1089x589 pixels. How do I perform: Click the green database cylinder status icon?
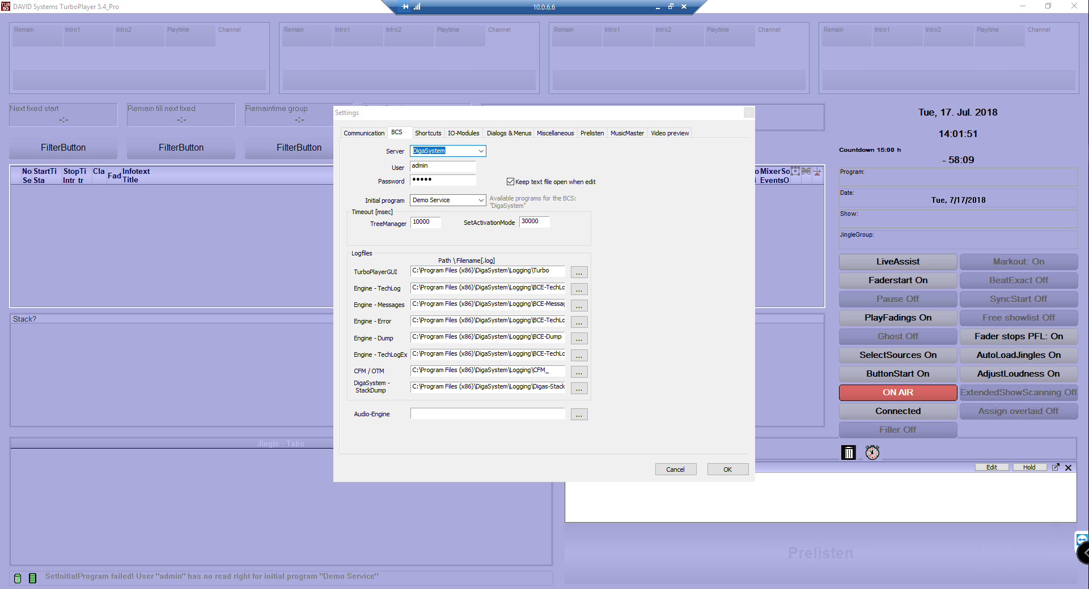[18, 578]
